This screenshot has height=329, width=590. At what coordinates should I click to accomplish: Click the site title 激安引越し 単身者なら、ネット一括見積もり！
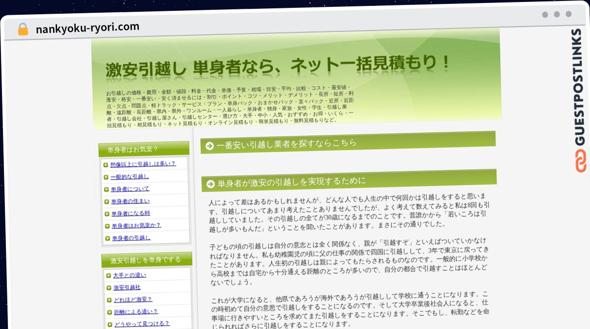point(278,66)
